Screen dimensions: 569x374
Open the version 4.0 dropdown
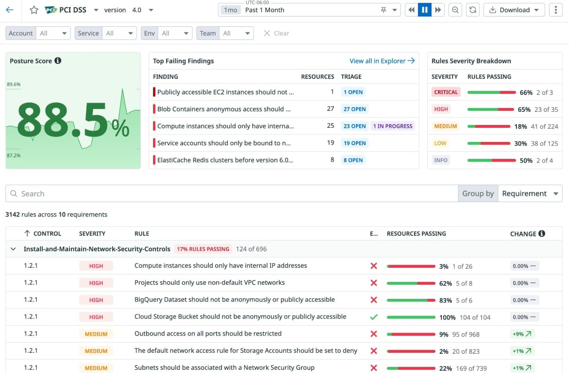coord(151,9)
